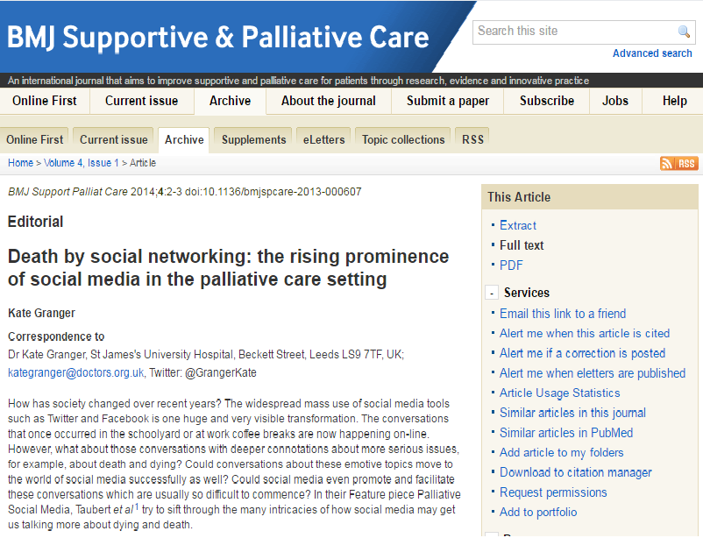Screen dimensions: 703x538
Task: Select the RSS tab in subnavigation
Action: [x=473, y=140]
